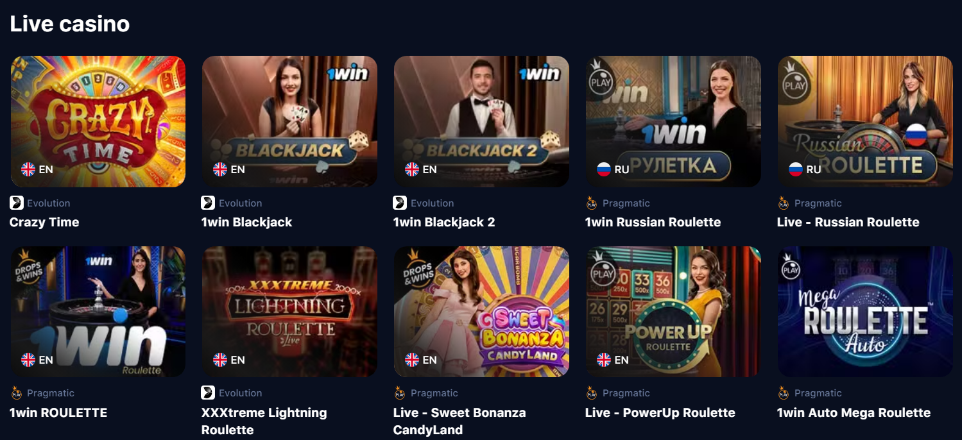Click the Evolution icon under XXXtreme Lightning Roulette

[208, 393]
